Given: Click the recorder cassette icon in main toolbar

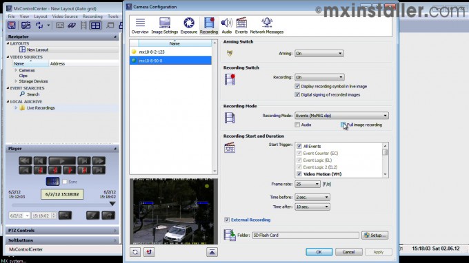Looking at the screenshot, I should point(60,25).
